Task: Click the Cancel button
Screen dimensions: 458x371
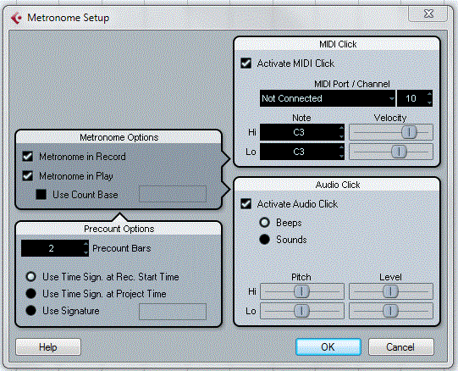Action: tap(401, 347)
